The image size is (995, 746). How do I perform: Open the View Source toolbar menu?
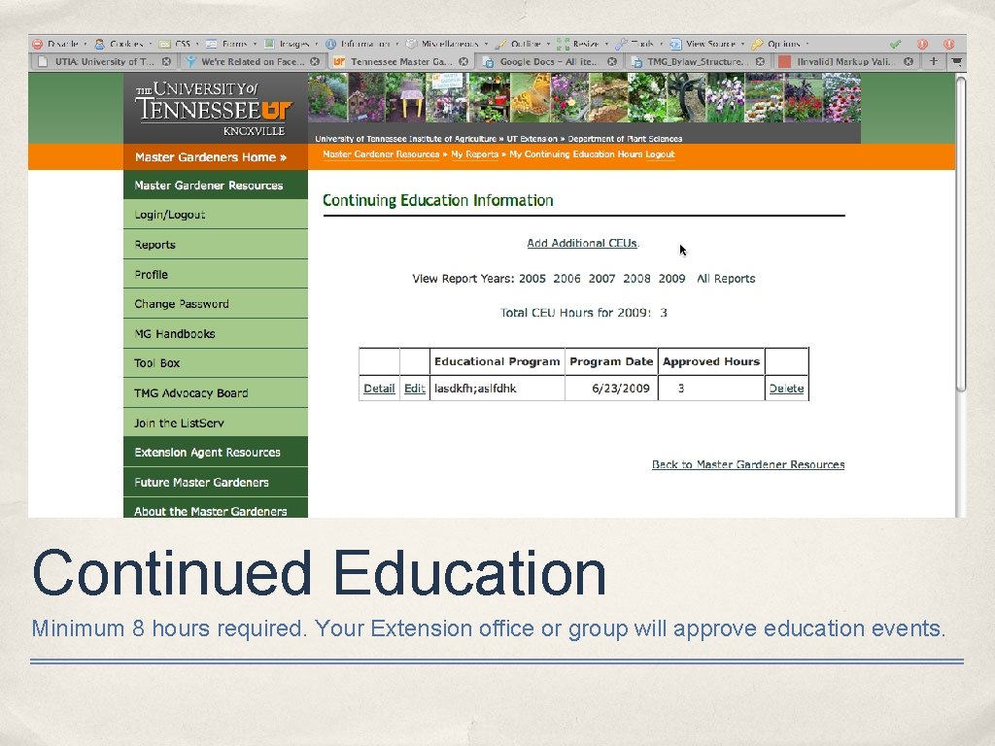pyautogui.click(x=707, y=44)
